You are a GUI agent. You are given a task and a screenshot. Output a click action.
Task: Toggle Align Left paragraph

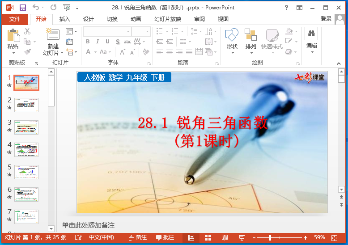coord(160,52)
